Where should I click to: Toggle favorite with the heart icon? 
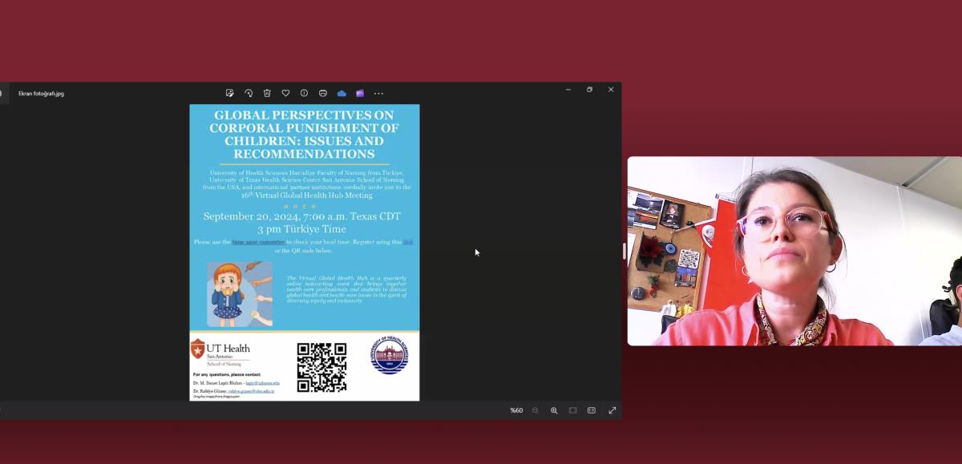click(x=285, y=93)
